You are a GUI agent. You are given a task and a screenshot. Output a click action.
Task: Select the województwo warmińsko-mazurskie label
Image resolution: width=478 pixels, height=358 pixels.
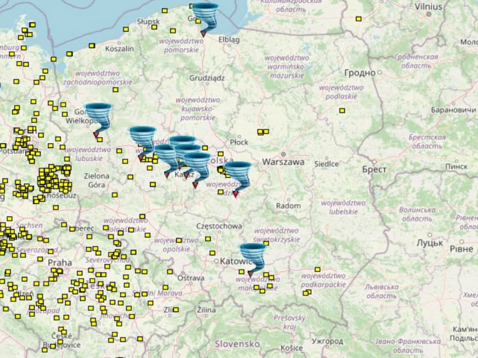[286, 67]
